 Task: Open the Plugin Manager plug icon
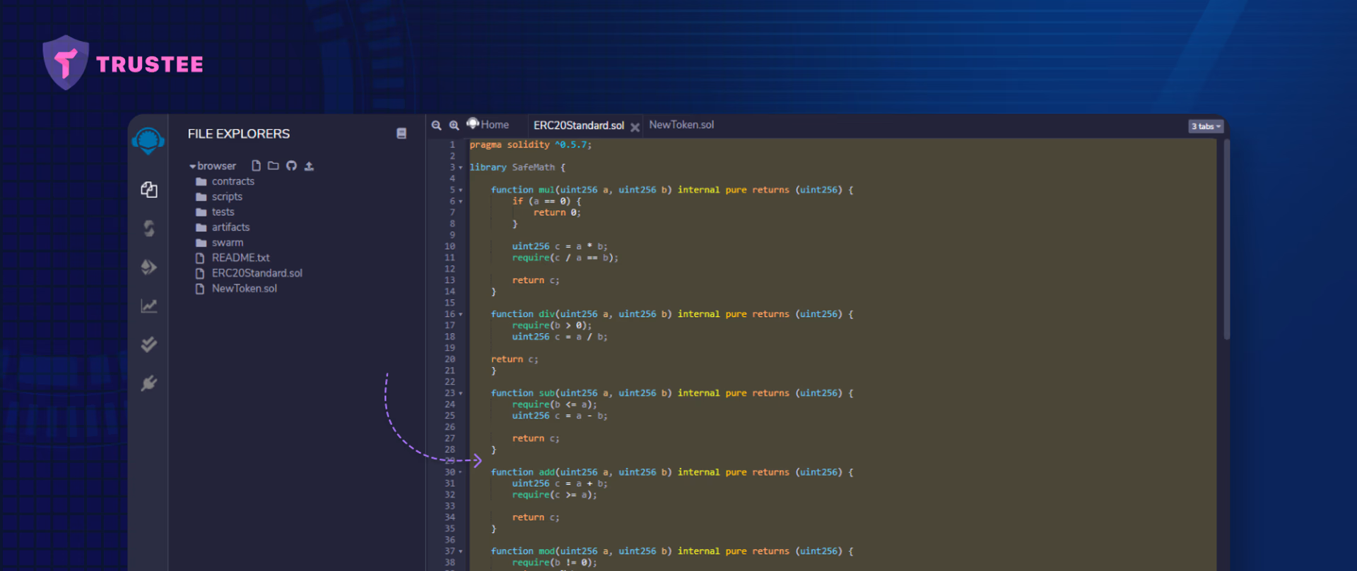pos(148,383)
